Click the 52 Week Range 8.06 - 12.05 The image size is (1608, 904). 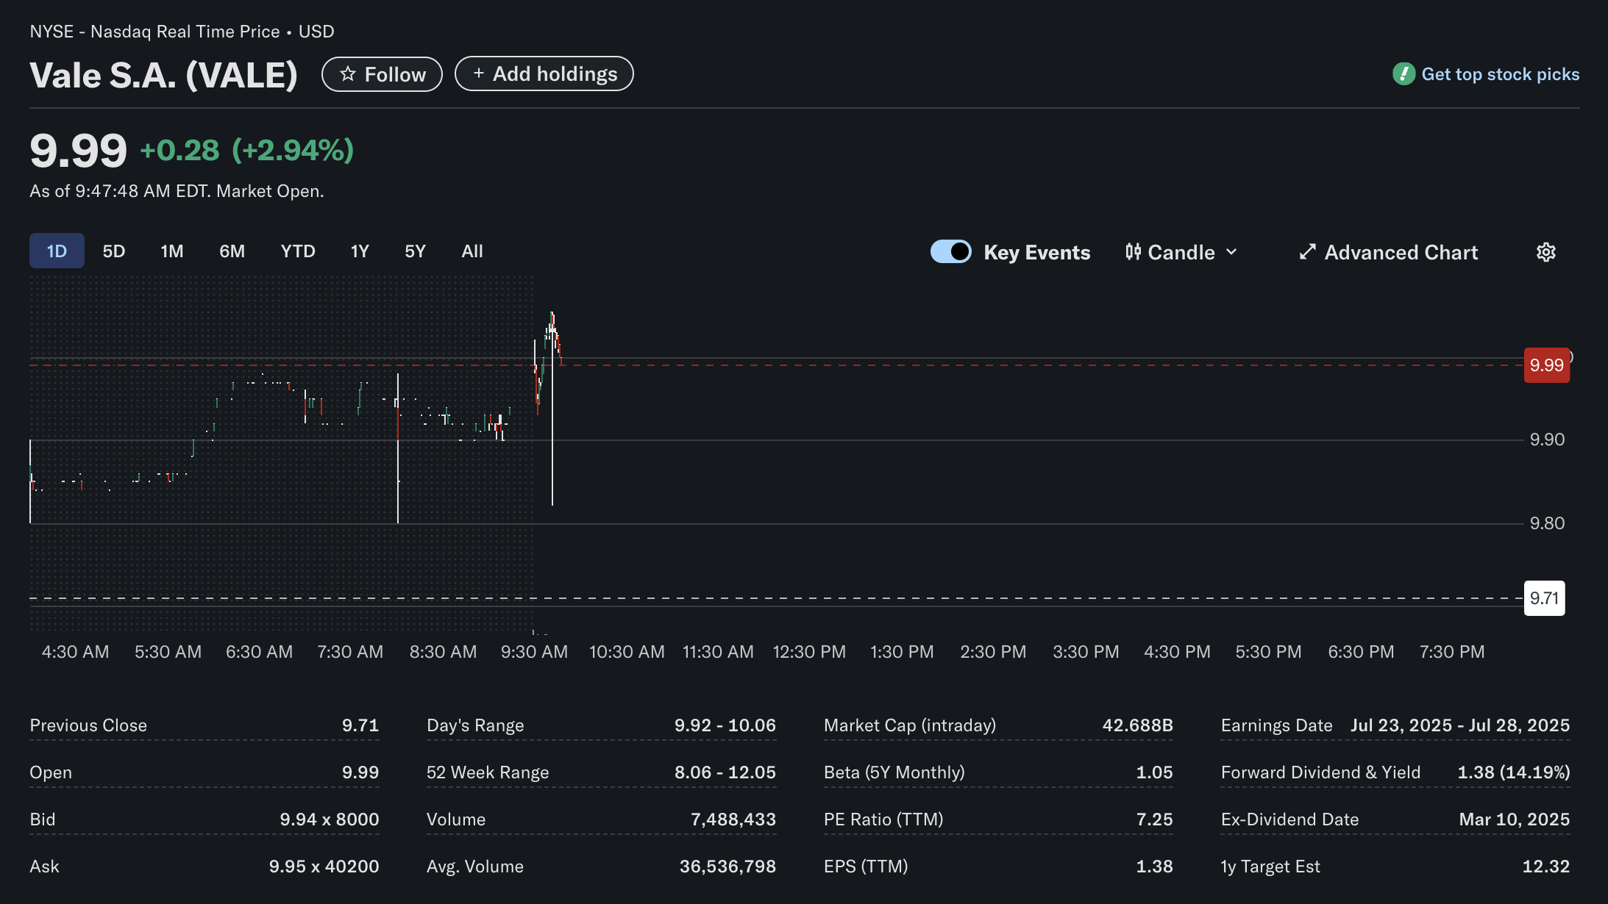725,772
